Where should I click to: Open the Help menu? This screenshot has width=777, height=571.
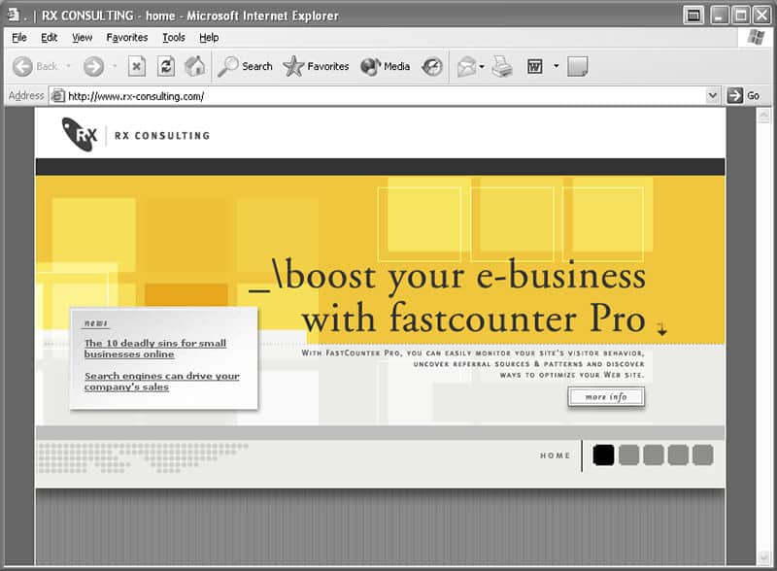coord(209,37)
